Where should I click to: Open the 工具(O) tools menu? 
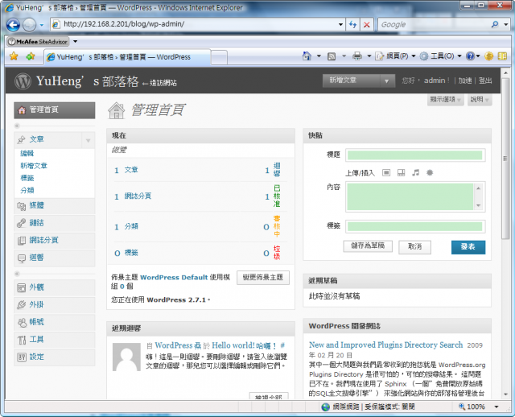[x=440, y=56]
